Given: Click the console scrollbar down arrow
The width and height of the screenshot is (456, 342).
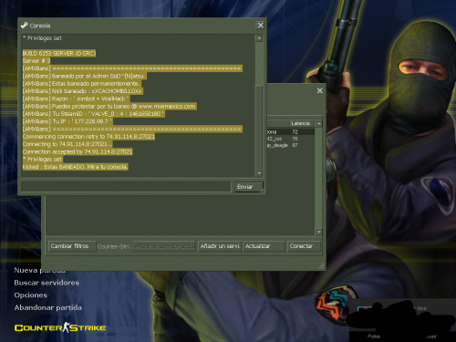Looking at the screenshot, I should 259,173.
